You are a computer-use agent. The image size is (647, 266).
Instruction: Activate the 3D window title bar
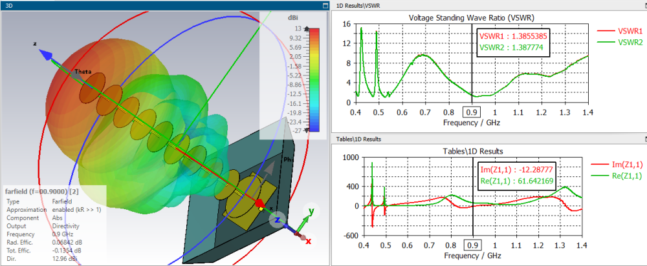tap(165, 6)
